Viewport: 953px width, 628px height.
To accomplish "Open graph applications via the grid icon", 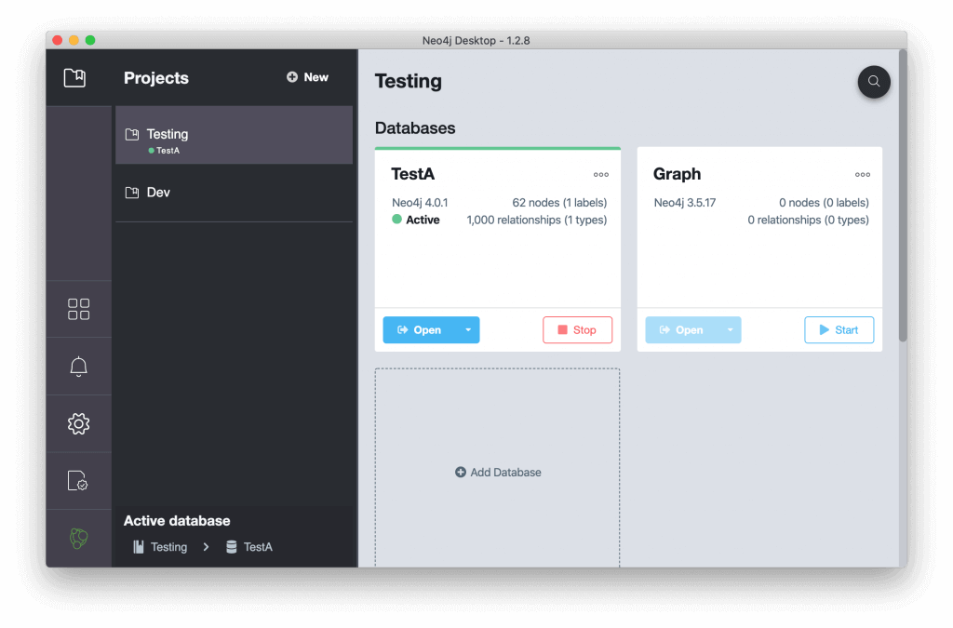I will coord(78,308).
